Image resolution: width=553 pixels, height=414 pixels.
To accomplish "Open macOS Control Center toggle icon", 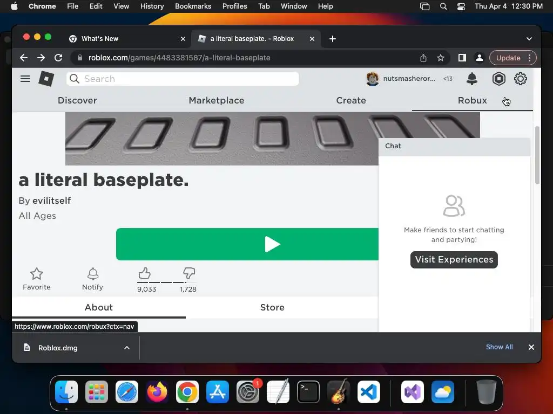I will coord(461,6).
